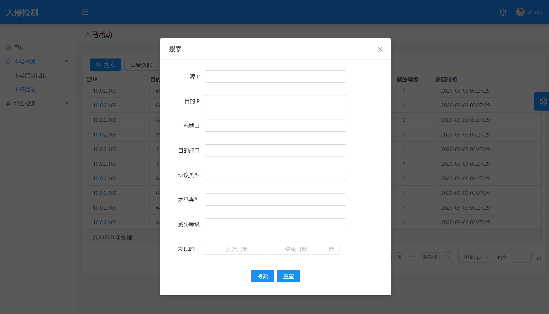The height and width of the screenshot is (314, 549).
Task: Click 开始日期 start date field
Action: click(236, 249)
